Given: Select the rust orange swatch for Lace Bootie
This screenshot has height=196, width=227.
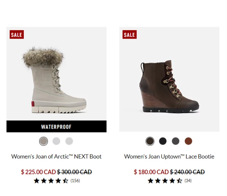Looking at the screenshot, I should pyautogui.click(x=188, y=141).
